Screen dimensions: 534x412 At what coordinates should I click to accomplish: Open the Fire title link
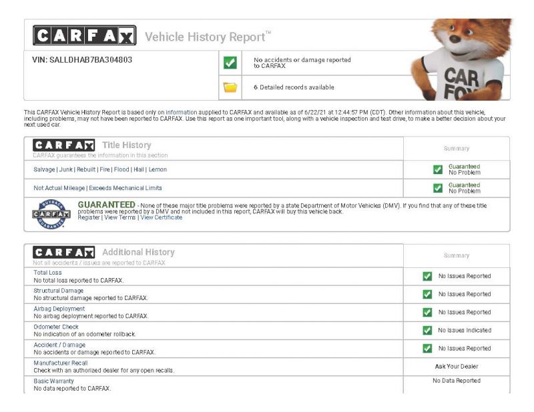105,169
